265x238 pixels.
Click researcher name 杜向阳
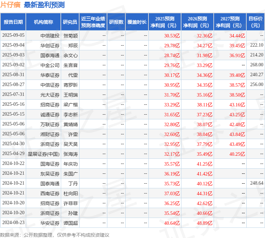71,193
